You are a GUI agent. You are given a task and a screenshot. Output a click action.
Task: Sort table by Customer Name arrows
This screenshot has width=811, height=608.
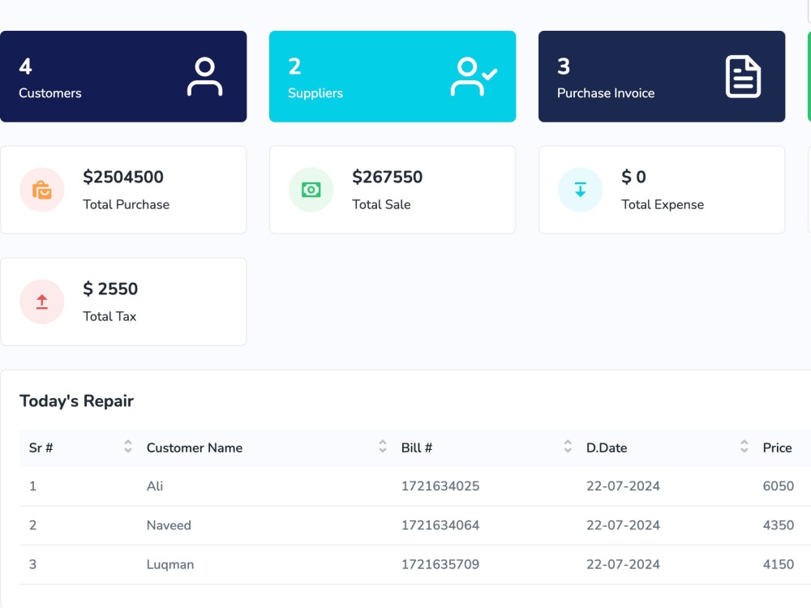(382, 446)
